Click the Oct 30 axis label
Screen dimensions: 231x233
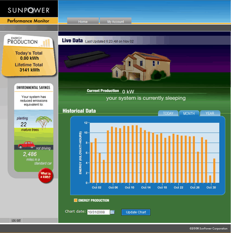coord(211,187)
